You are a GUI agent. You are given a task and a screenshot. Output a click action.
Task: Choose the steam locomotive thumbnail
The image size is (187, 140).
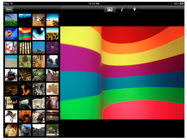click(11, 75)
